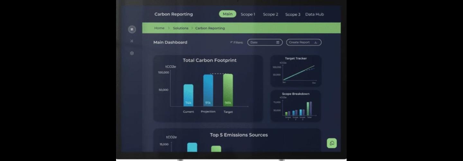
Task: Switch to the Scope 1 tab
Action: click(x=248, y=14)
